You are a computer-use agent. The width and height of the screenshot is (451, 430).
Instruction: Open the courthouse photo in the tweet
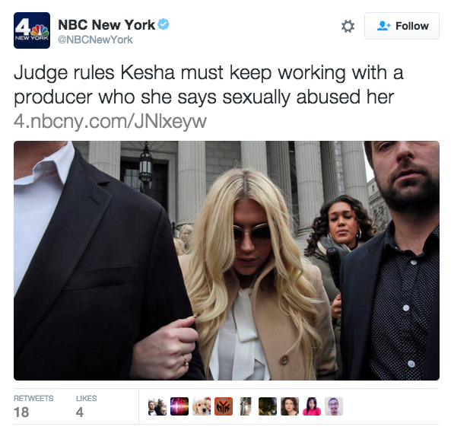point(227,260)
